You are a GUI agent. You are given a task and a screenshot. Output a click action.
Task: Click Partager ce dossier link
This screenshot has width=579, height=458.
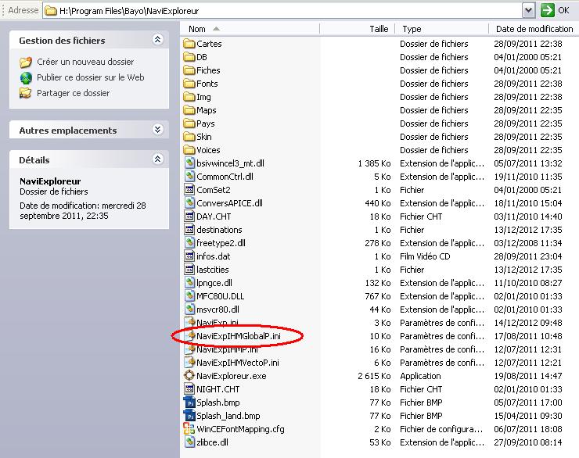tap(73, 93)
